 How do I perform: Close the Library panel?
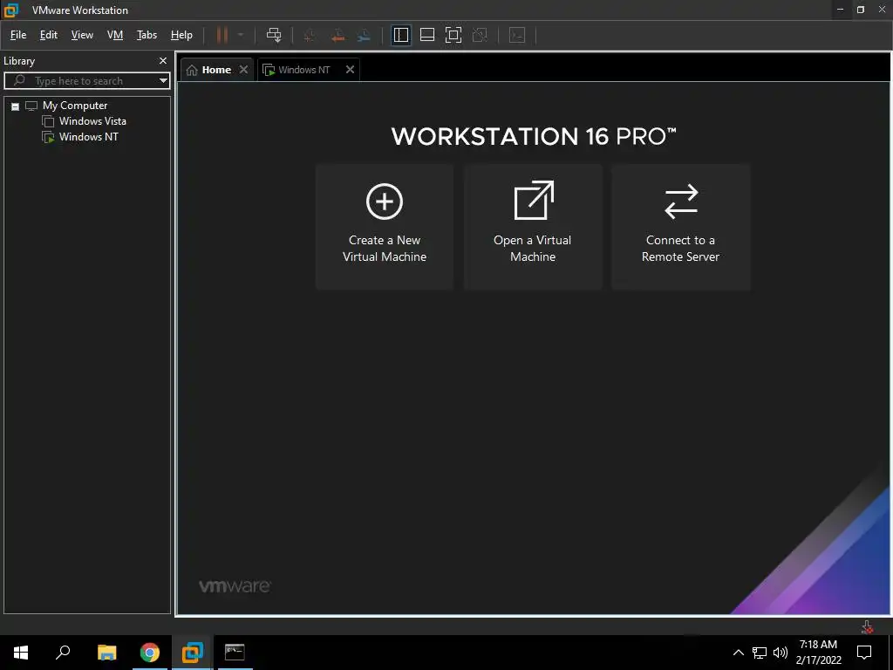(x=163, y=60)
